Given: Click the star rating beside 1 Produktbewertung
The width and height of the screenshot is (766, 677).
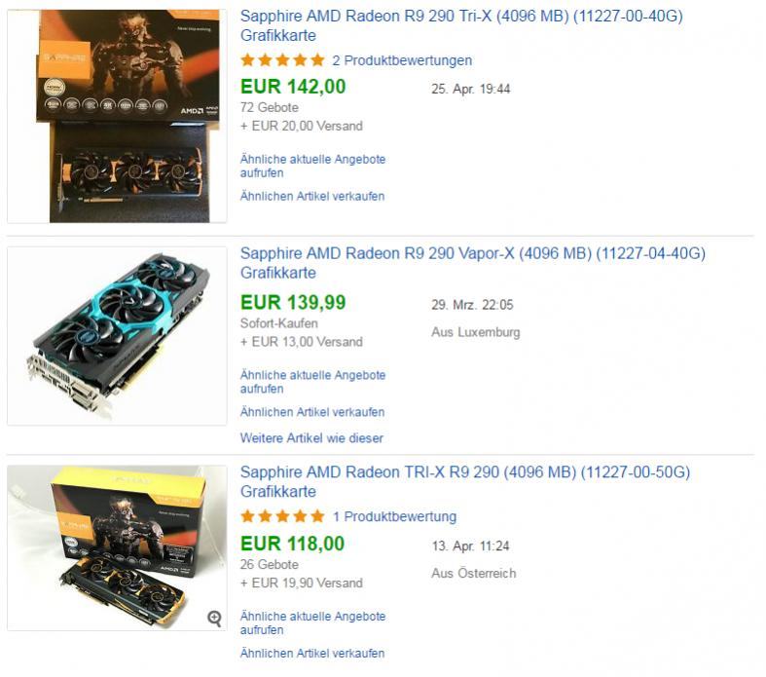Looking at the screenshot, I should (x=283, y=516).
